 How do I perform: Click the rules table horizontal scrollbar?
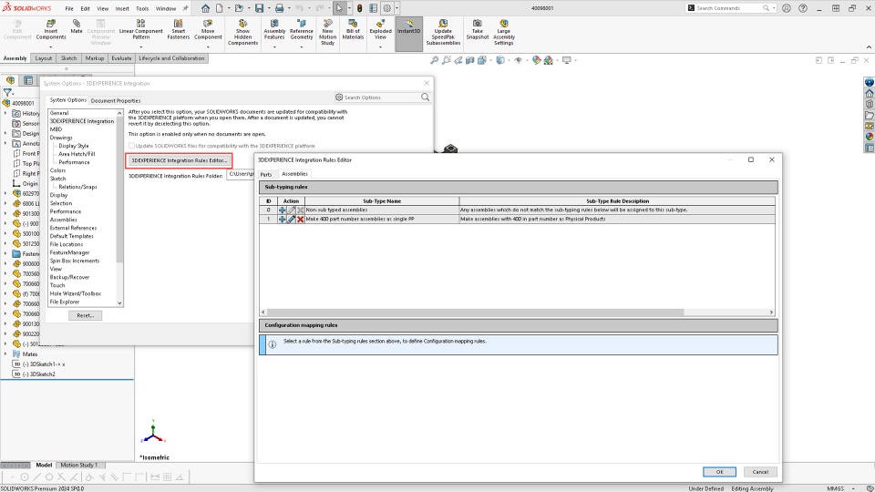click(x=475, y=313)
